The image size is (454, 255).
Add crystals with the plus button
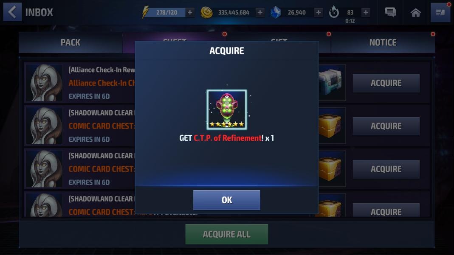coord(319,12)
